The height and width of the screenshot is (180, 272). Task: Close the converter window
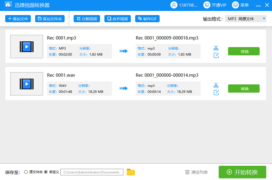(x=267, y=5)
